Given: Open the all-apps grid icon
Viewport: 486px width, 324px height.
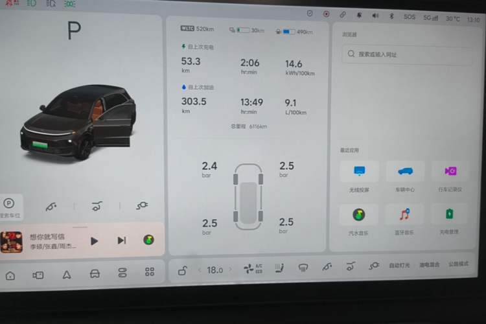Looking at the screenshot, I should (x=150, y=272).
